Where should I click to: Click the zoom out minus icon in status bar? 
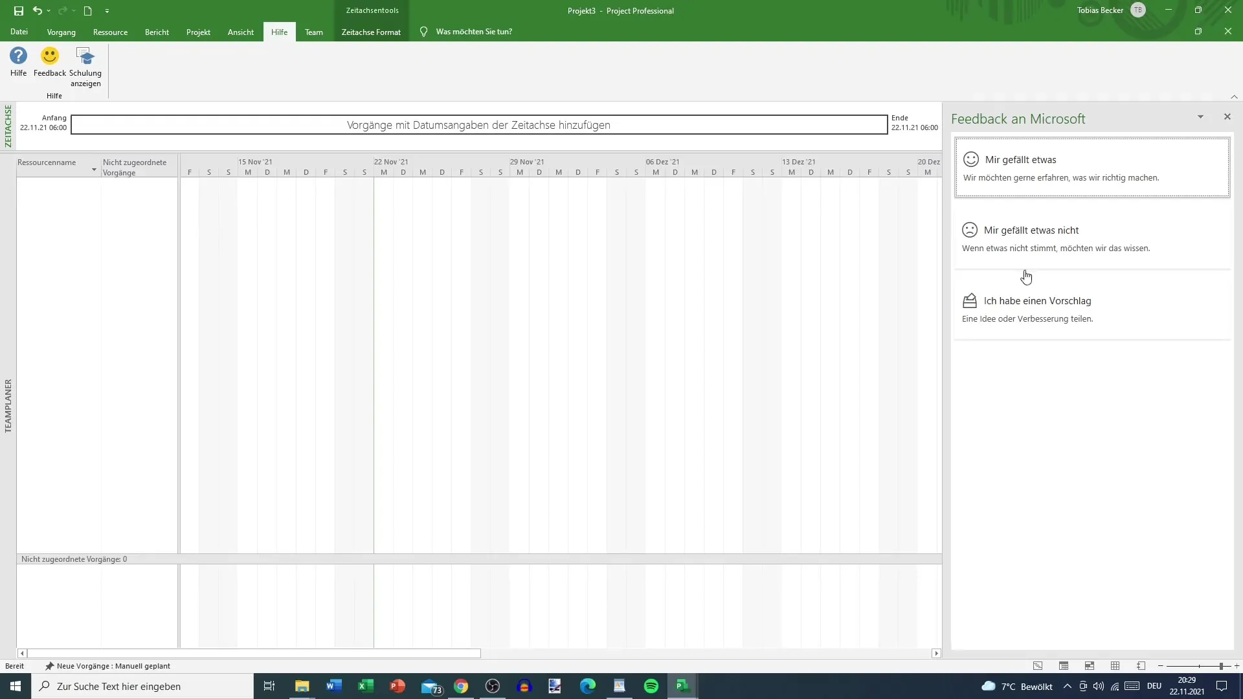[x=1160, y=666]
